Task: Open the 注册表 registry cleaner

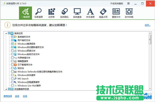Action: point(51,13)
